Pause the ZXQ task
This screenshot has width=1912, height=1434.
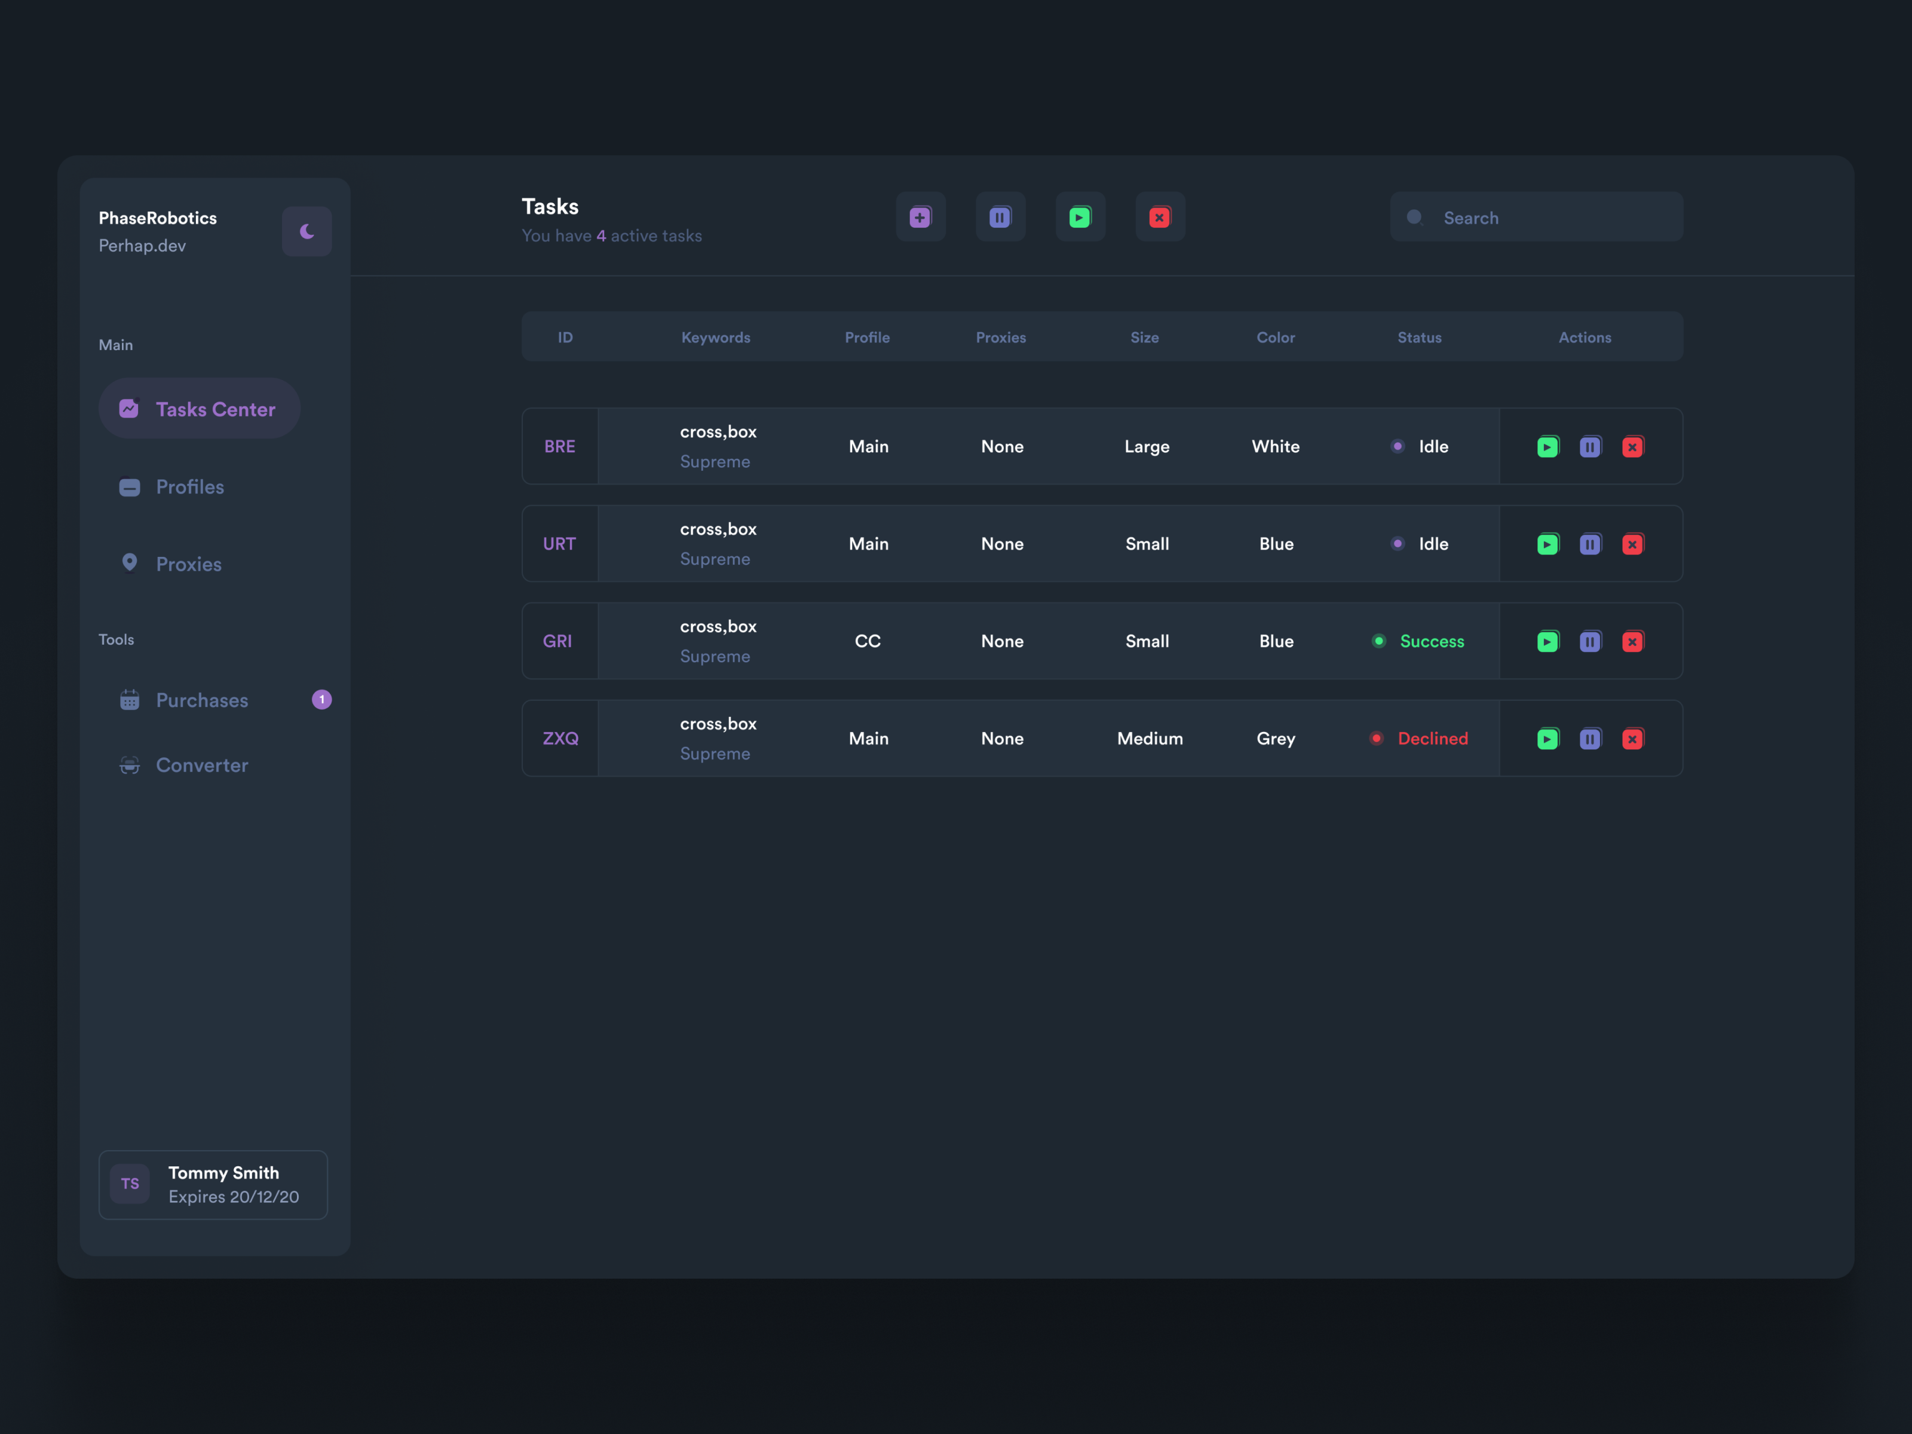(x=1589, y=739)
